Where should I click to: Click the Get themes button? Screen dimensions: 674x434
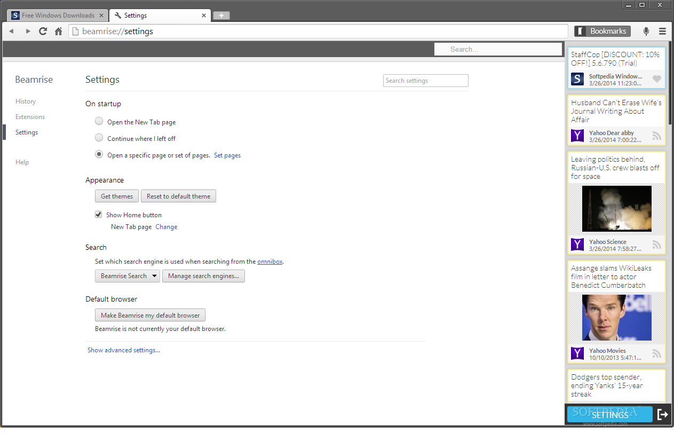(117, 196)
